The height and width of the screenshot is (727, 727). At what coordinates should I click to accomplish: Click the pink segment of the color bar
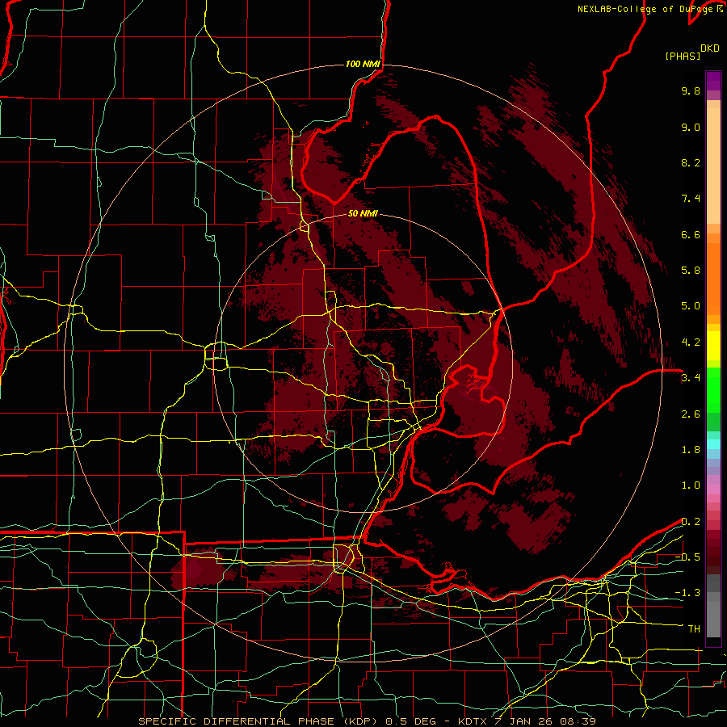(x=713, y=489)
